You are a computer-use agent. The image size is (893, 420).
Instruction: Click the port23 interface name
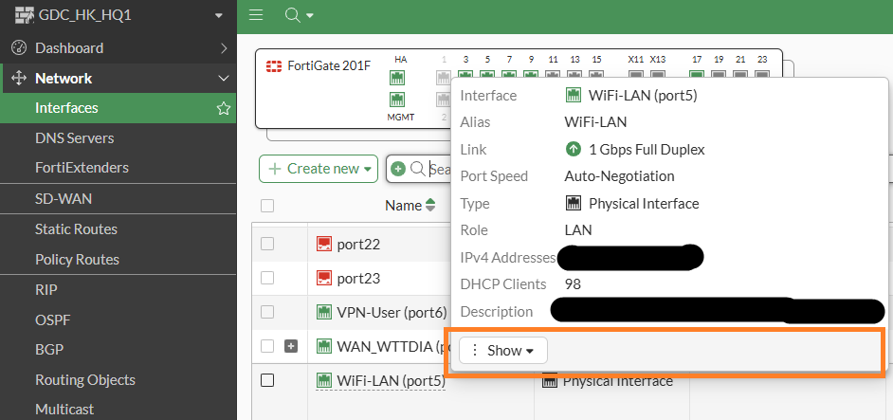pyautogui.click(x=358, y=279)
